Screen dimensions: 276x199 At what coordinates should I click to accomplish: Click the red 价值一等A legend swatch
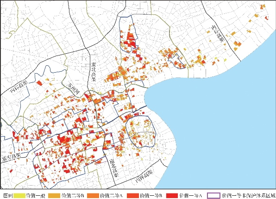pos(172,195)
